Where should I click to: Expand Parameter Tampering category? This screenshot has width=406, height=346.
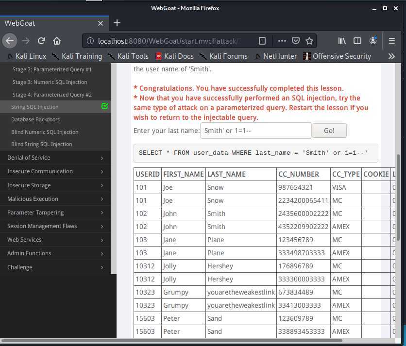pyautogui.click(x=55, y=213)
